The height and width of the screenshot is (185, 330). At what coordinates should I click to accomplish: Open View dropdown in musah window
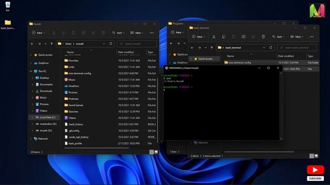pyautogui.click(x=137, y=33)
